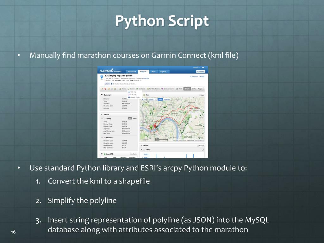Click the pencil edit icon in activity toolbar
The height and width of the screenshot is (243, 324).
(x=102, y=89)
